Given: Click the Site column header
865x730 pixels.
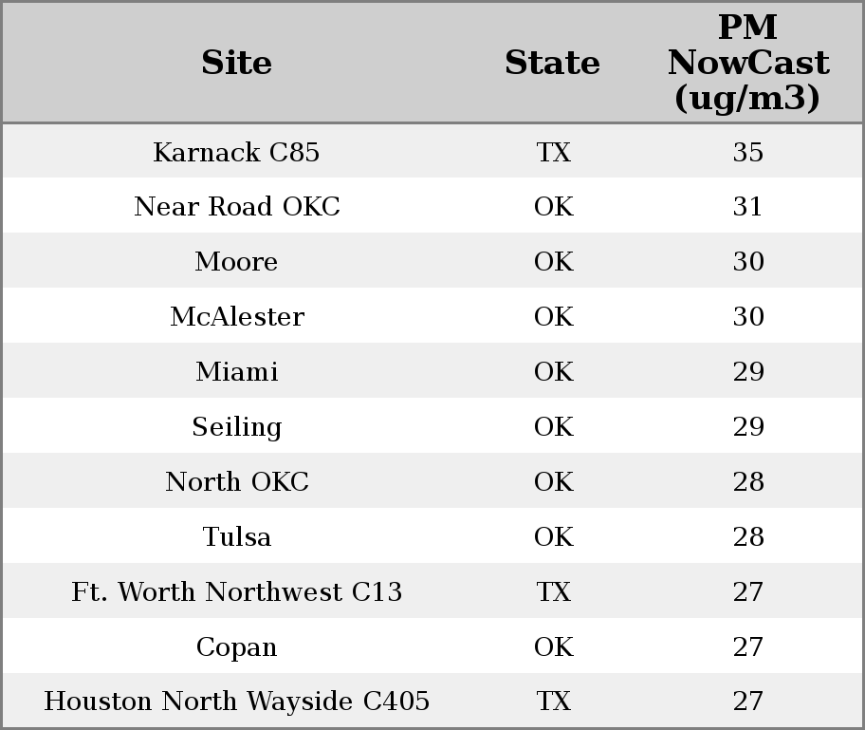Looking at the screenshot, I should click(x=237, y=64).
